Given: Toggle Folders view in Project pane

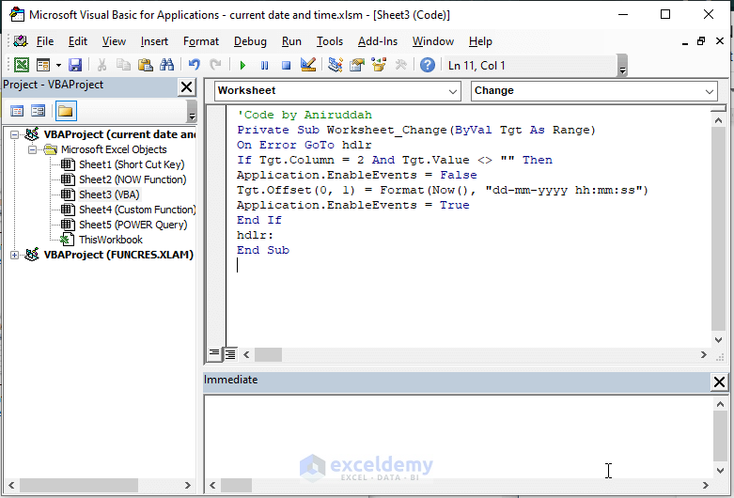Looking at the screenshot, I should pyautogui.click(x=66, y=111).
